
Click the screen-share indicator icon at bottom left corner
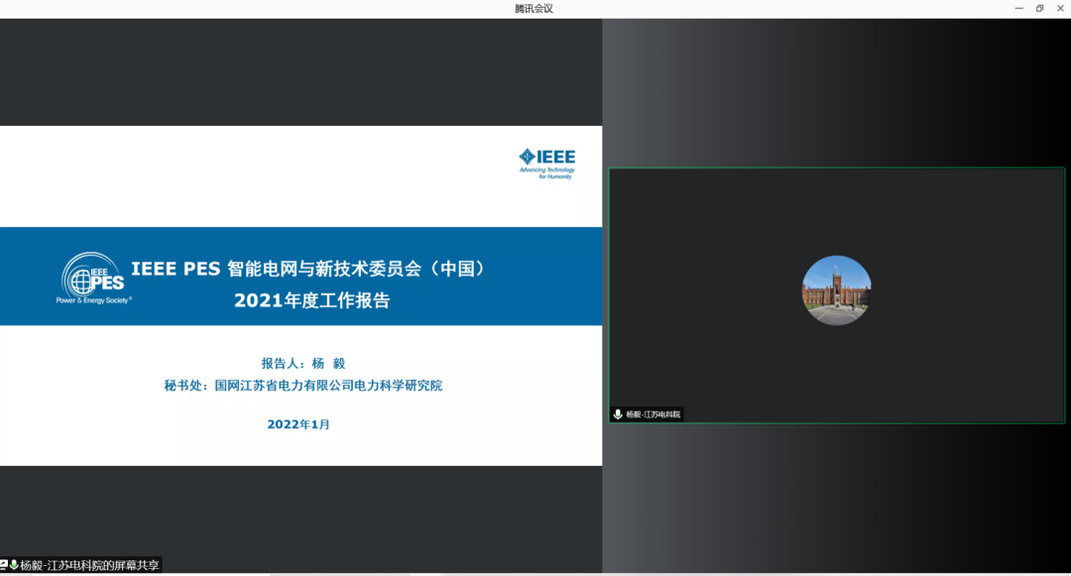[x=4, y=565]
